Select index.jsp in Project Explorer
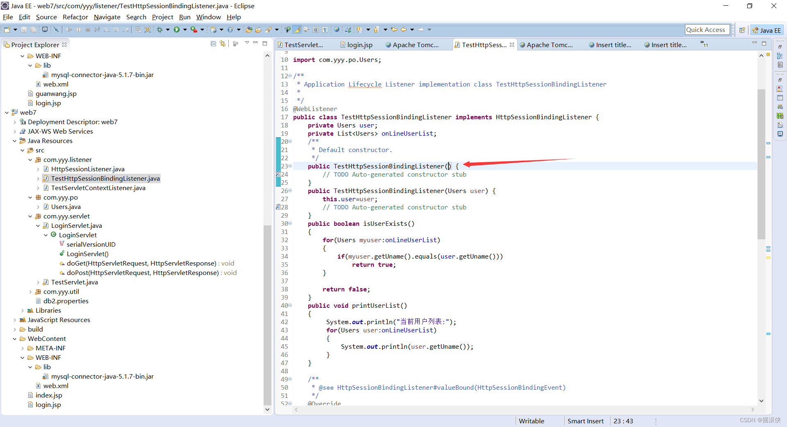 point(49,395)
